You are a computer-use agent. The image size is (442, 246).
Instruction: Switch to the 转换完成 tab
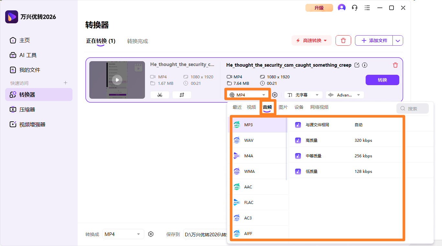click(138, 41)
